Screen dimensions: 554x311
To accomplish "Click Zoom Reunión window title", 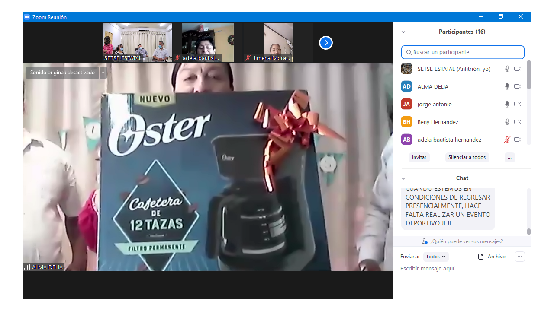I will point(49,17).
